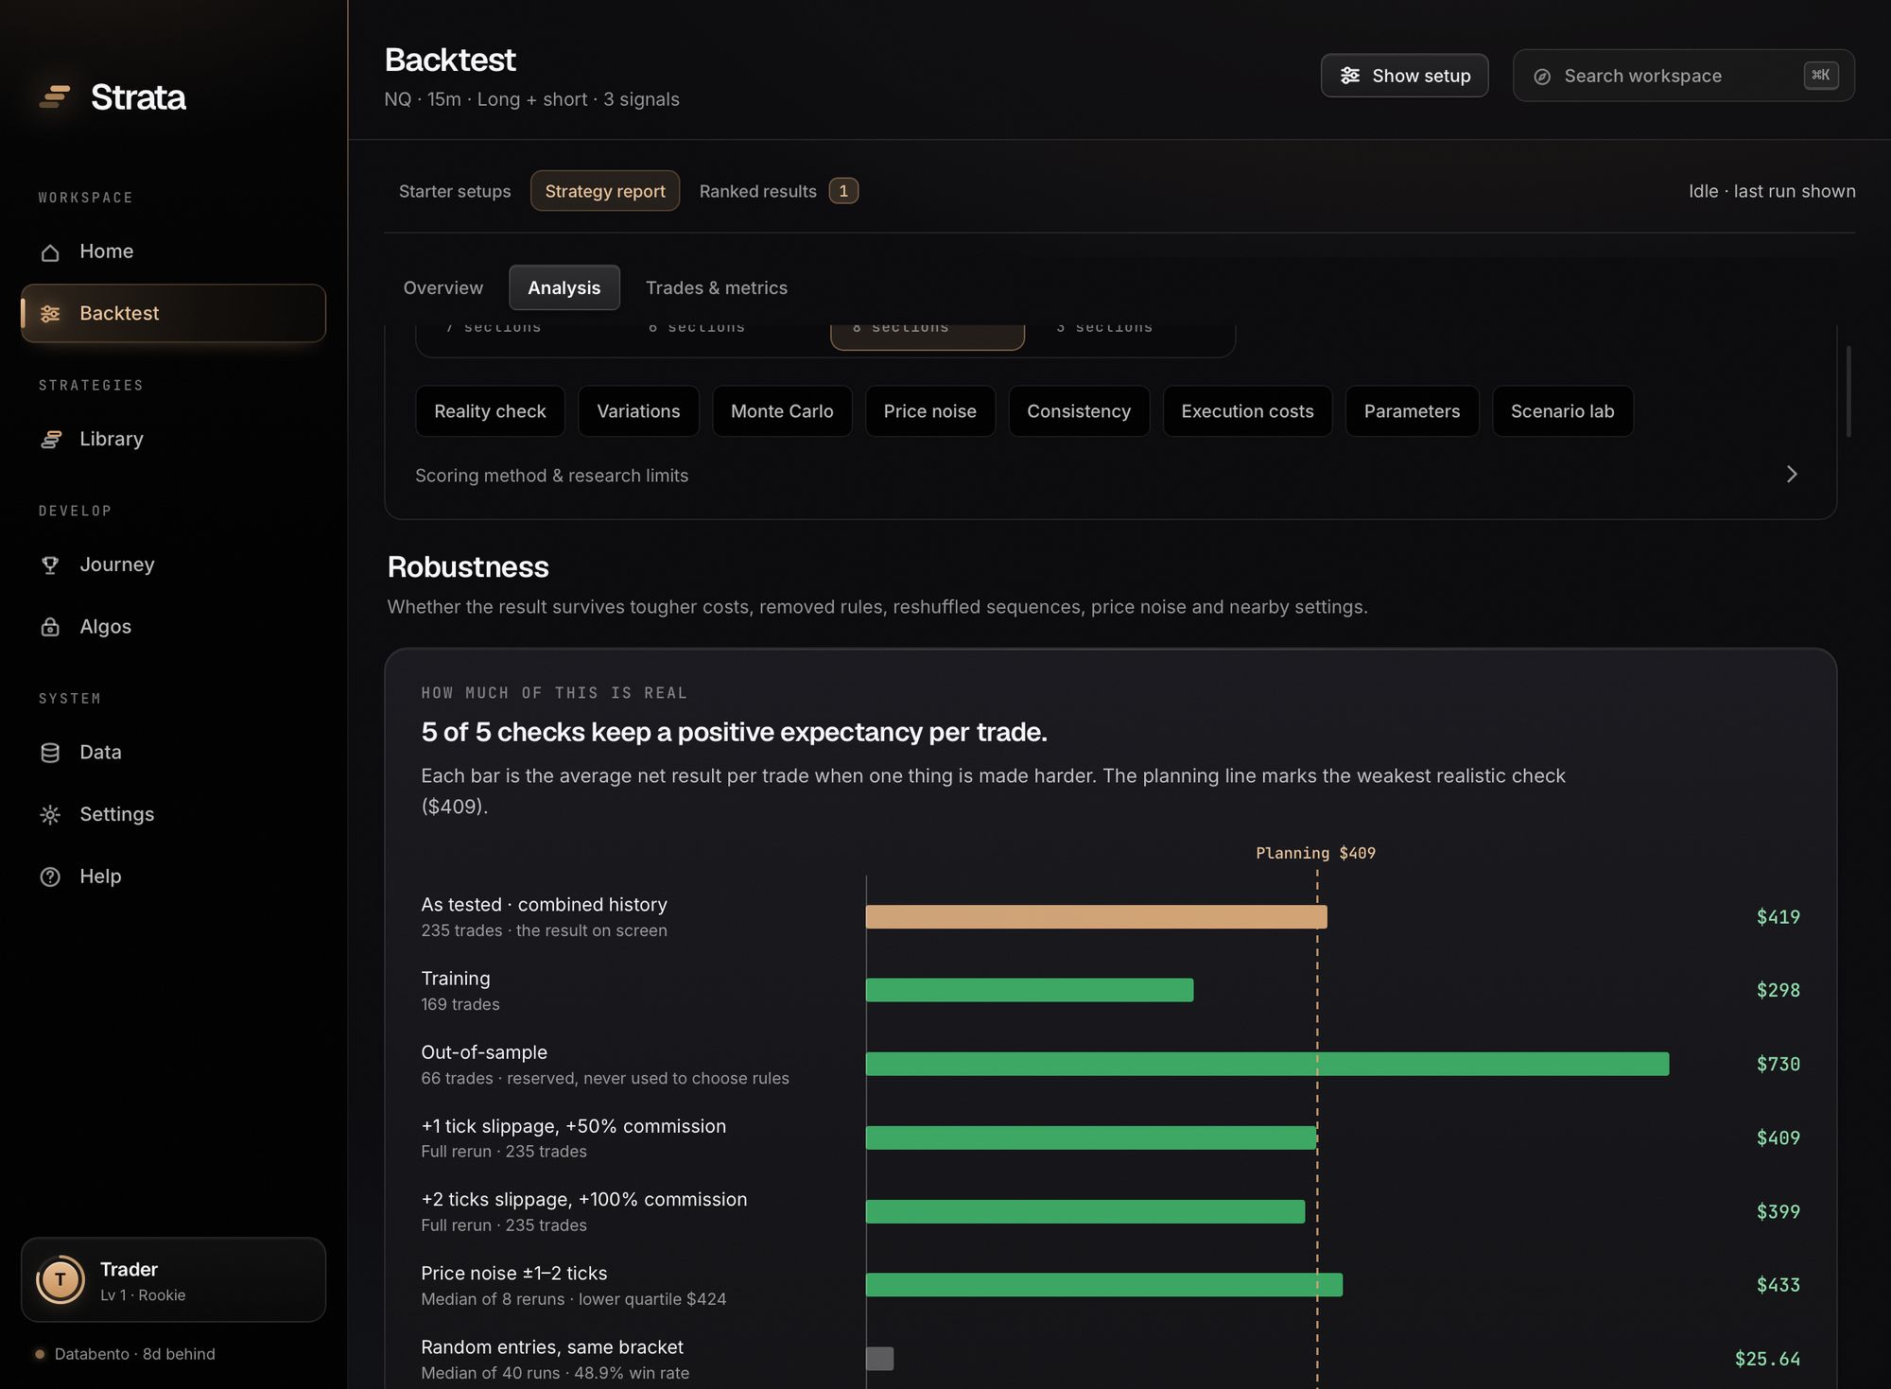Screen dimensions: 1891x1389
Task: Switch to Starter setups tab
Action: [455, 191]
